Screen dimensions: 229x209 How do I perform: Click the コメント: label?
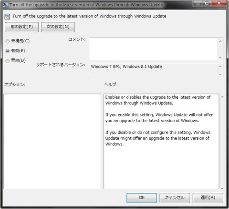pyautogui.click(x=77, y=39)
